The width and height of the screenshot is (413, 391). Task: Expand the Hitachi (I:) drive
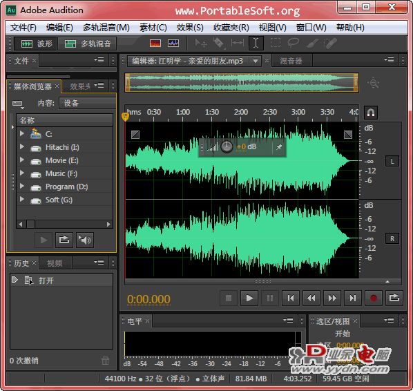pos(22,146)
